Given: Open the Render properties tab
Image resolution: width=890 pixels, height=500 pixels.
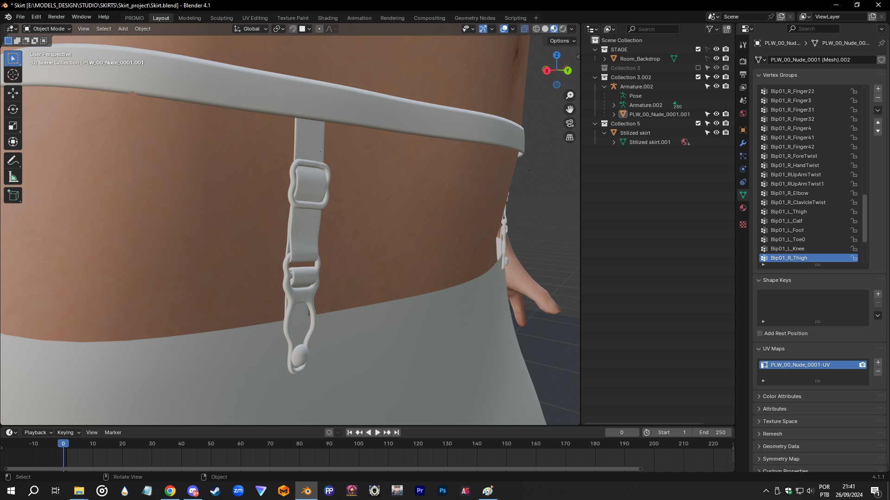Looking at the screenshot, I should (x=743, y=62).
